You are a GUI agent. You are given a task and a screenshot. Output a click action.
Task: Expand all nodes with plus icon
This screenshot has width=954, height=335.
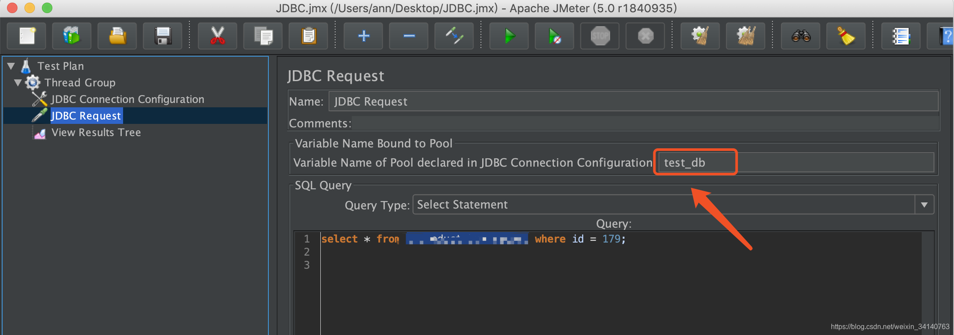coord(364,36)
